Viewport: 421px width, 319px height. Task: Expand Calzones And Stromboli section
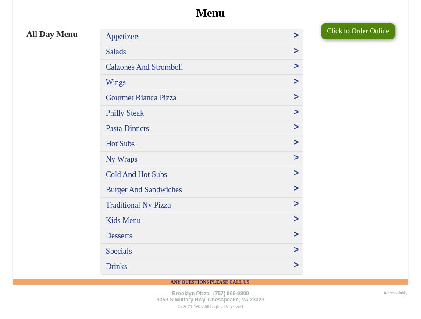(x=144, y=67)
